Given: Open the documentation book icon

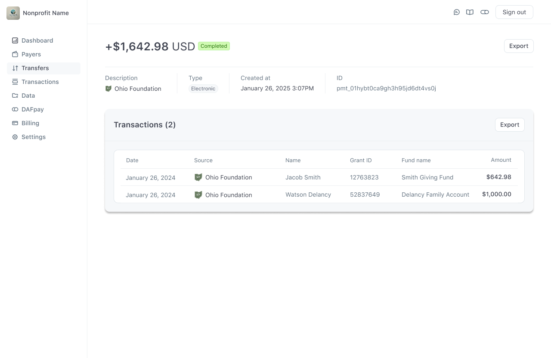Looking at the screenshot, I should [x=470, y=12].
